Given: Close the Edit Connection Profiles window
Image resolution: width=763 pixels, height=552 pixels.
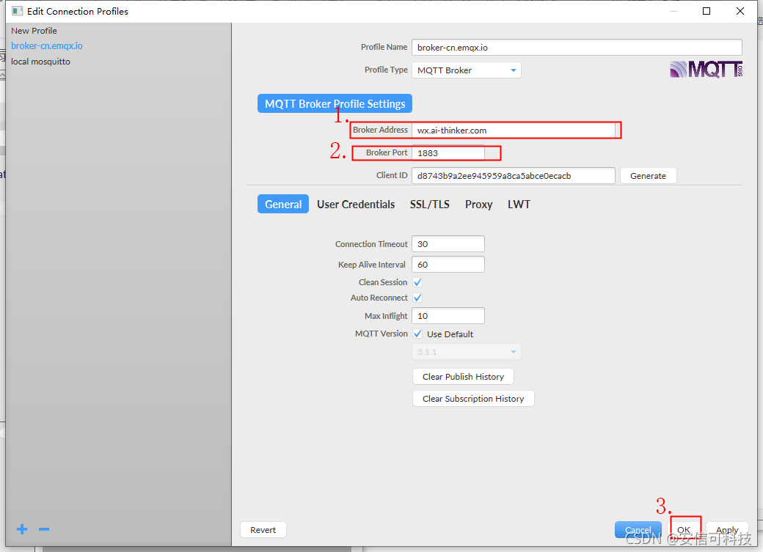Looking at the screenshot, I should (x=740, y=11).
